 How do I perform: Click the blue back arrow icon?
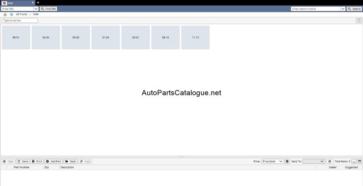click(11, 14)
